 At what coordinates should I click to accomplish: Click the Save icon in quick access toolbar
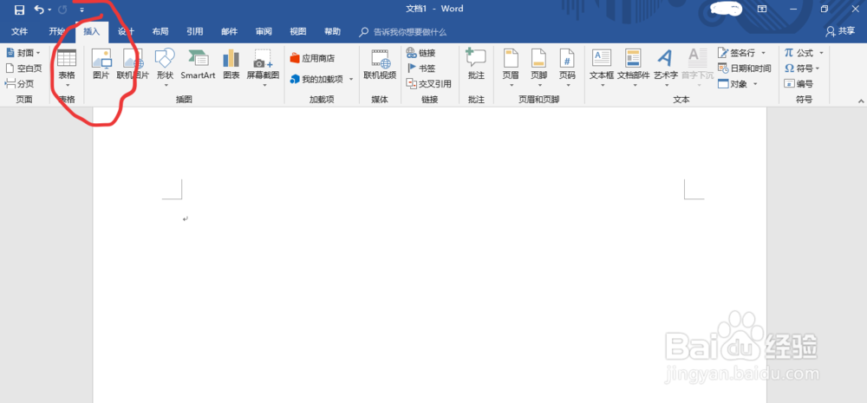[x=19, y=10]
